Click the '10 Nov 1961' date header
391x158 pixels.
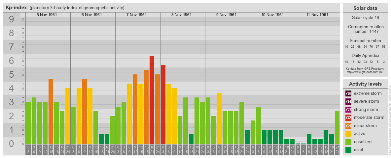[272, 15]
